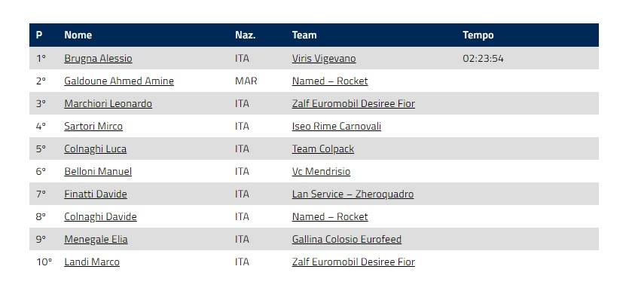Select Menegale Elia rider link
This screenshot has width=635, height=300.
pos(96,240)
